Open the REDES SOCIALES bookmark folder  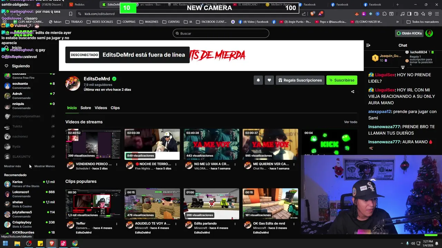100,22
